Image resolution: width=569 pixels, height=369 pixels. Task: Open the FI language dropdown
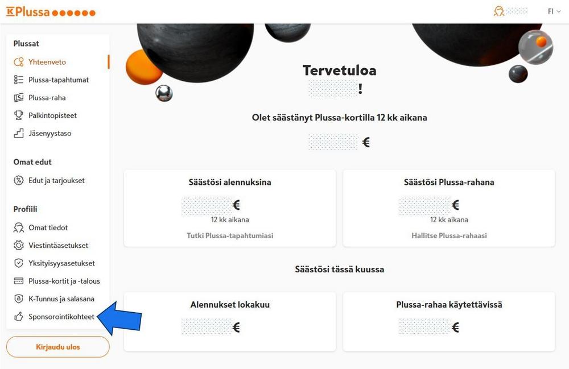554,11
